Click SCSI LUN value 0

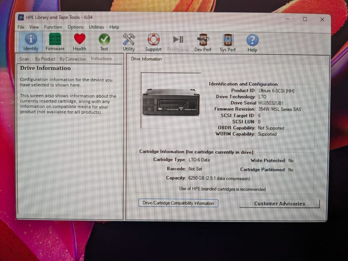pyautogui.click(x=259, y=122)
